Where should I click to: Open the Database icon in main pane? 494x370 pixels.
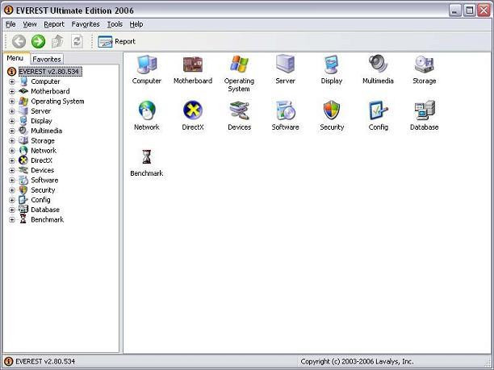pyautogui.click(x=425, y=110)
